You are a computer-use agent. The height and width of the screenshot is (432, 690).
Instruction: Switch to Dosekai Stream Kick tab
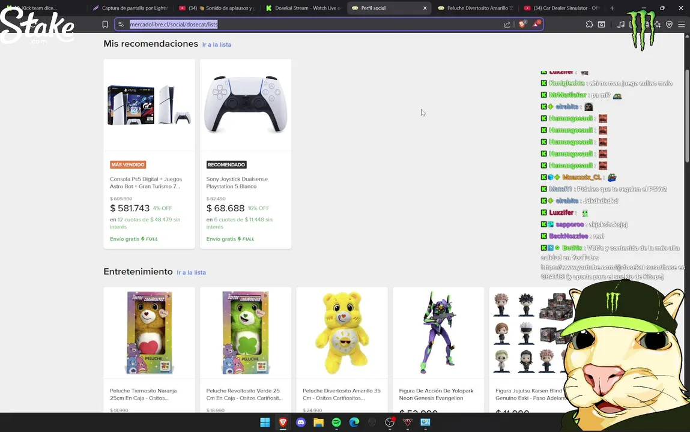(x=304, y=8)
